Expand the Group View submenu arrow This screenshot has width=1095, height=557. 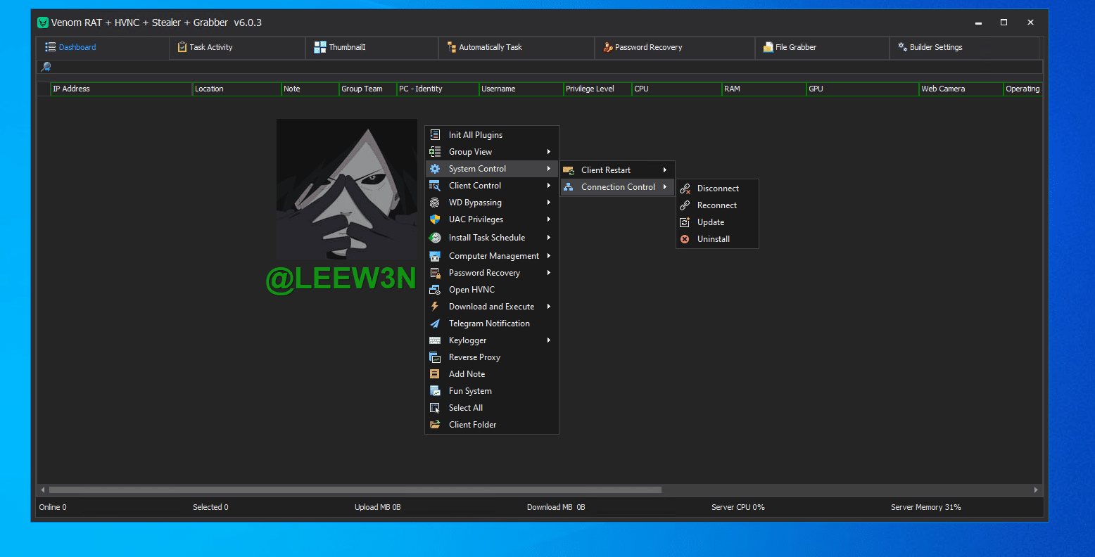(x=549, y=152)
